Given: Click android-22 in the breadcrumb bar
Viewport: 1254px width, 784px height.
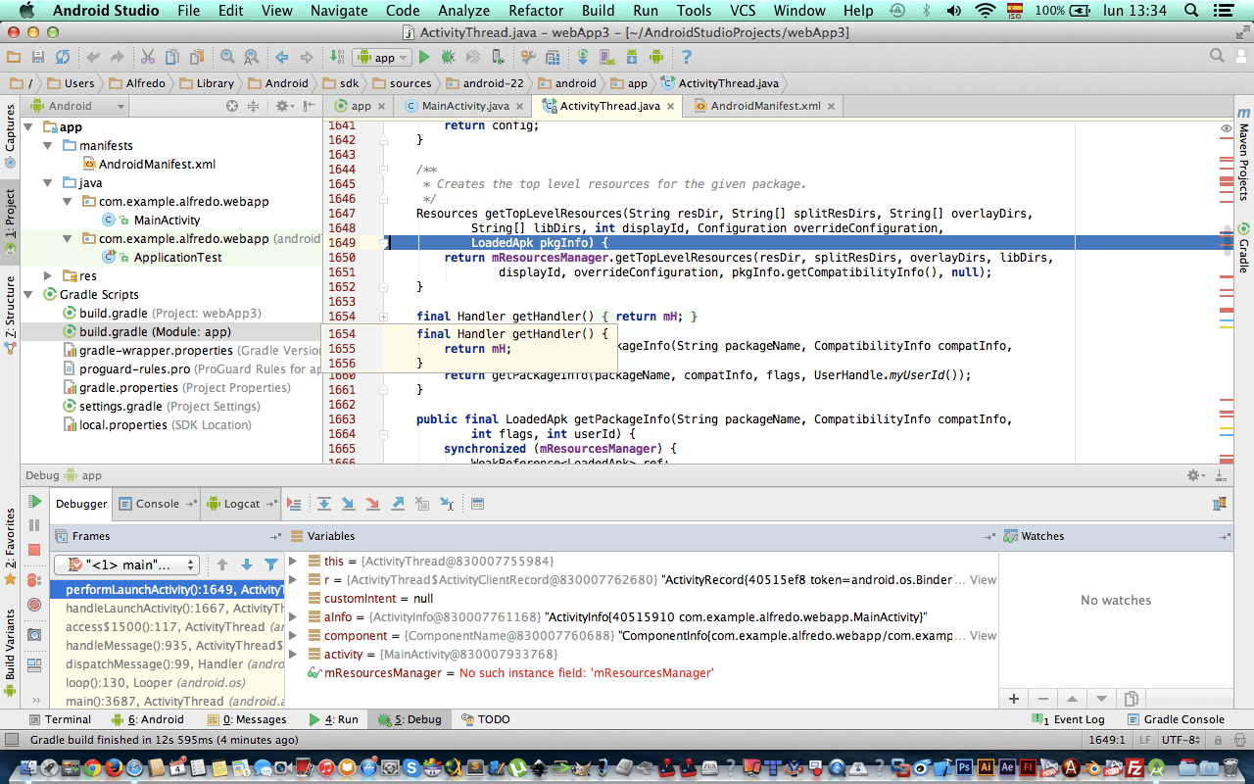Looking at the screenshot, I should click(484, 83).
